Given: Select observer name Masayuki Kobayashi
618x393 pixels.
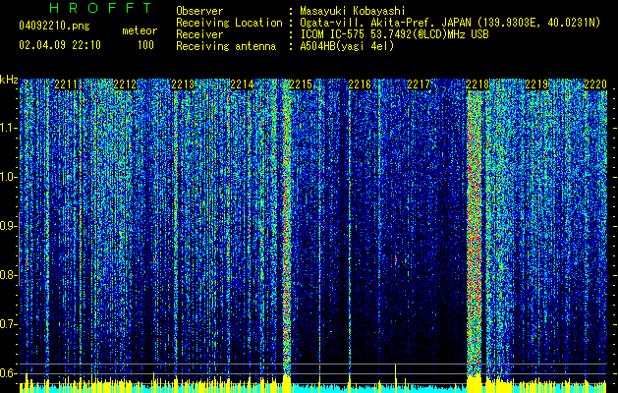Looking at the screenshot, I should (x=353, y=11).
